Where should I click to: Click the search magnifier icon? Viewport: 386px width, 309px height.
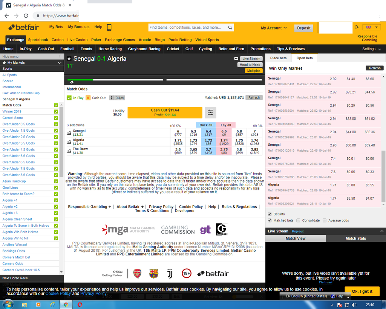230,27
